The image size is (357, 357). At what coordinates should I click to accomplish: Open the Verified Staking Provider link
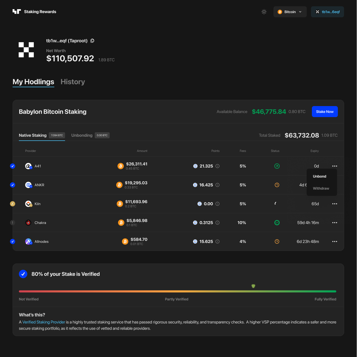click(x=44, y=322)
